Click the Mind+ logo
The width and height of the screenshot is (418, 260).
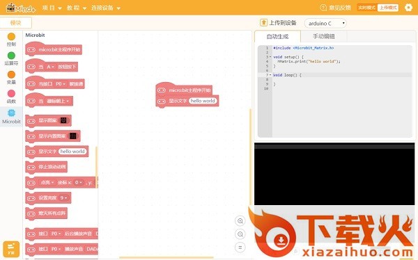tap(21, 8)
